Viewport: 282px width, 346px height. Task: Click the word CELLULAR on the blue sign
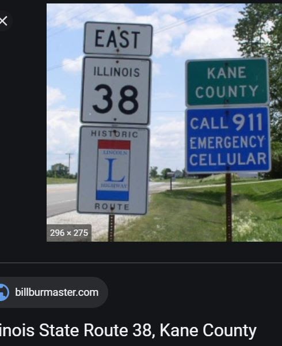point(228,159)
